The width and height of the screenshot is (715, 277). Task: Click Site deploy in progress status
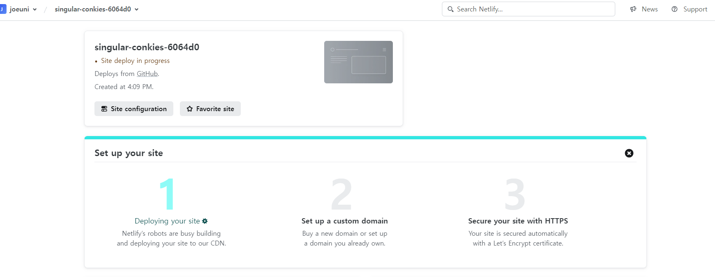135,60
